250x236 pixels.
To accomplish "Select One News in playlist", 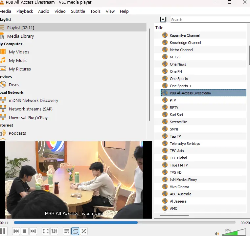I will [204, 64].
